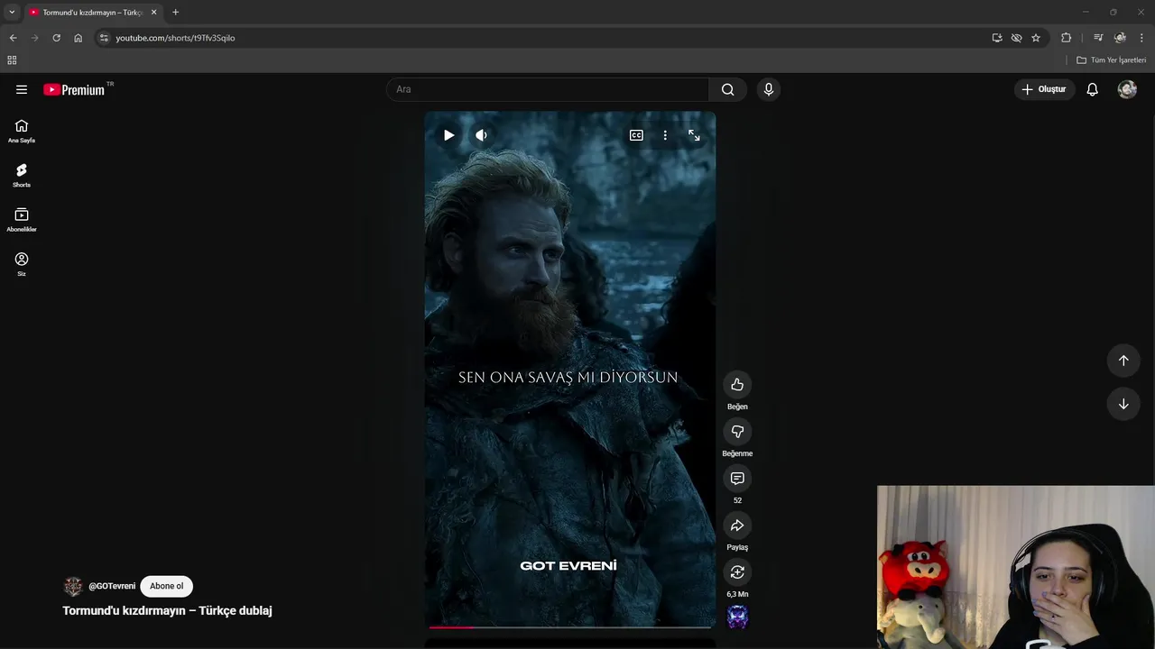Open Siz in the sidebar
1155x649 pixels.
point(22,264)
